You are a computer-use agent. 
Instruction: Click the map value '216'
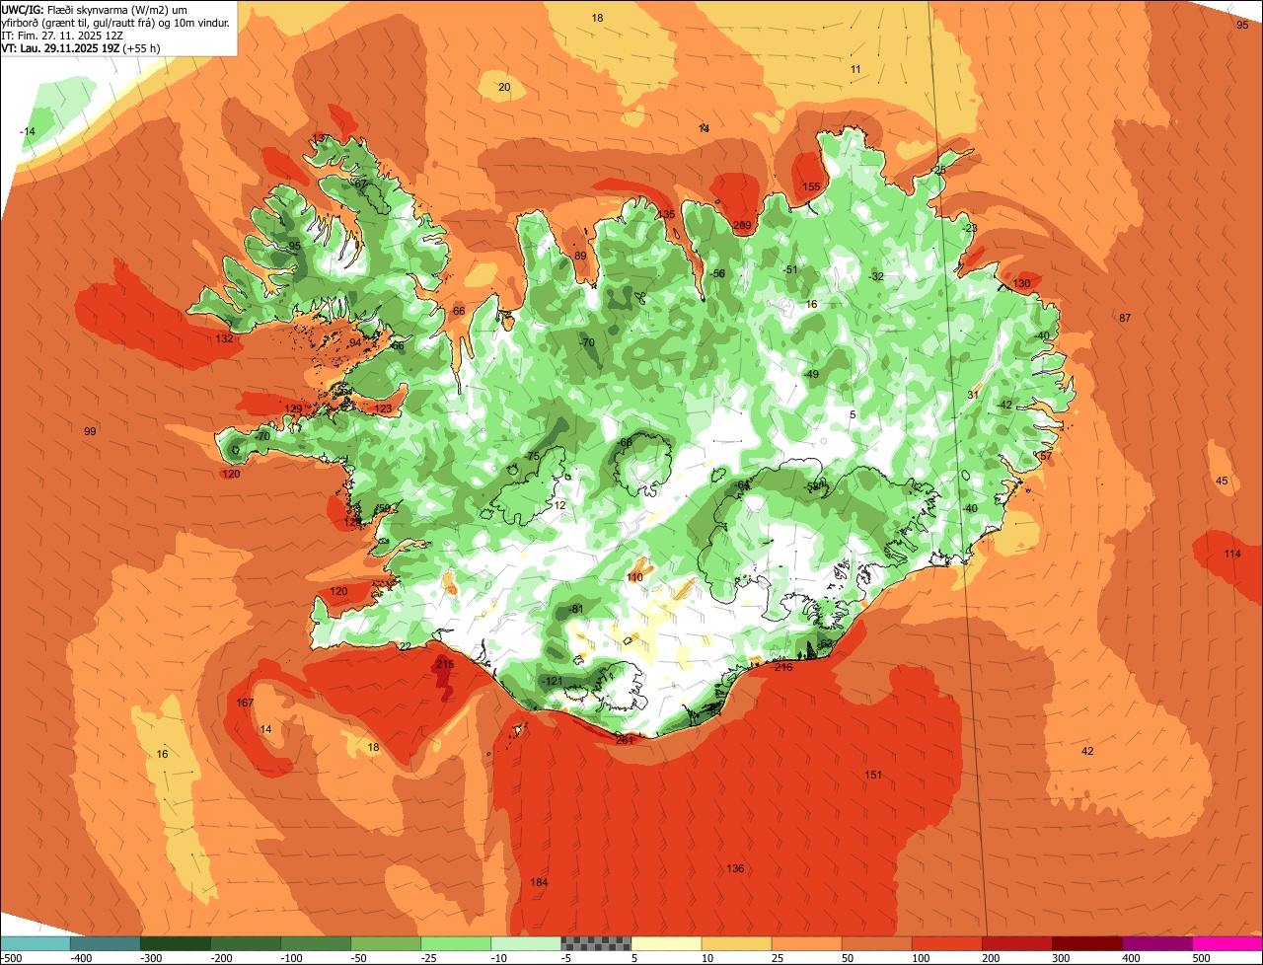(783, 668)
